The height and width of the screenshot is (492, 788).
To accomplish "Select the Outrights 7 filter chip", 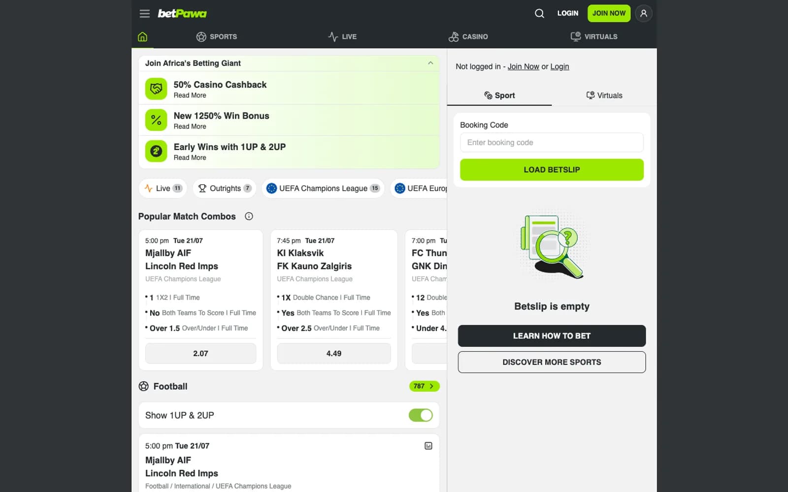I will click(225, 188).
